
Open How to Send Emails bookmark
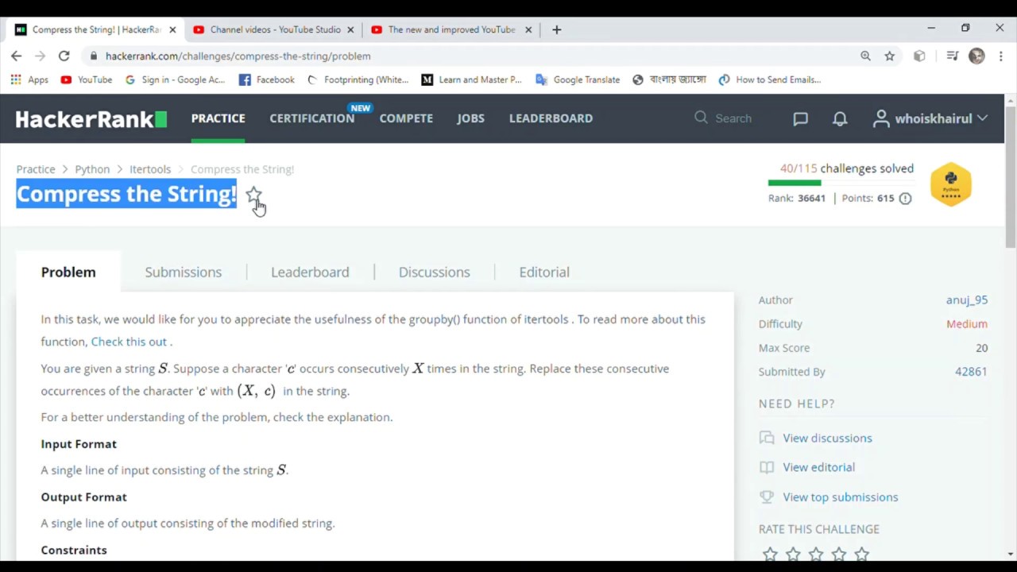click(x=770, y=79)
